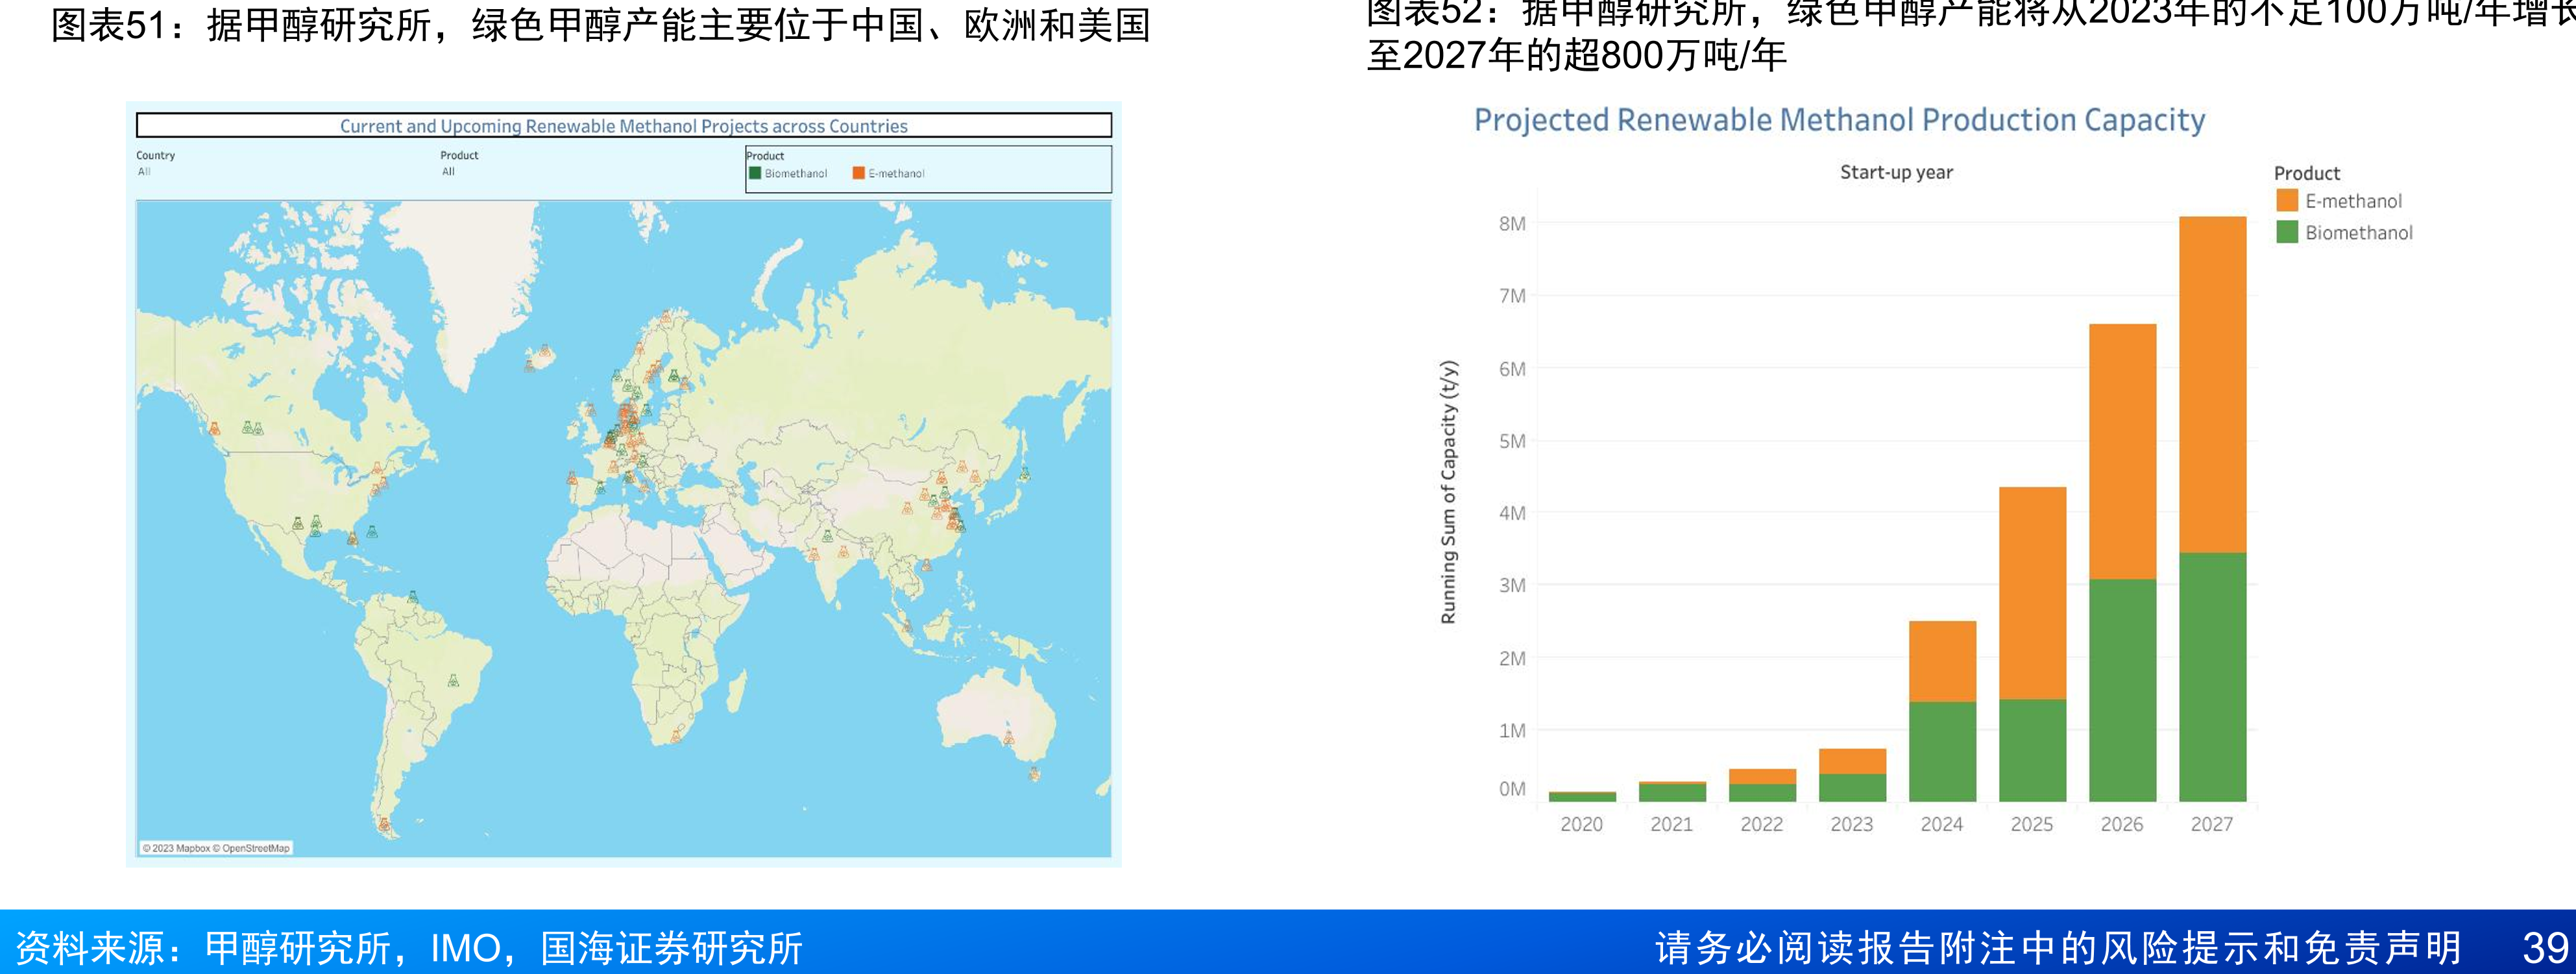Click the '5M' y-axis label
2576x974 pixels.
click(1512, 441)
